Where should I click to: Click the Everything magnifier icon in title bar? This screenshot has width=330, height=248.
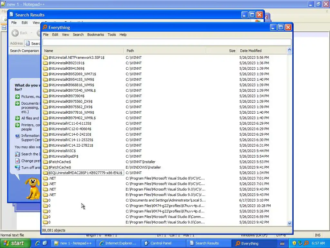click(45, 27)
